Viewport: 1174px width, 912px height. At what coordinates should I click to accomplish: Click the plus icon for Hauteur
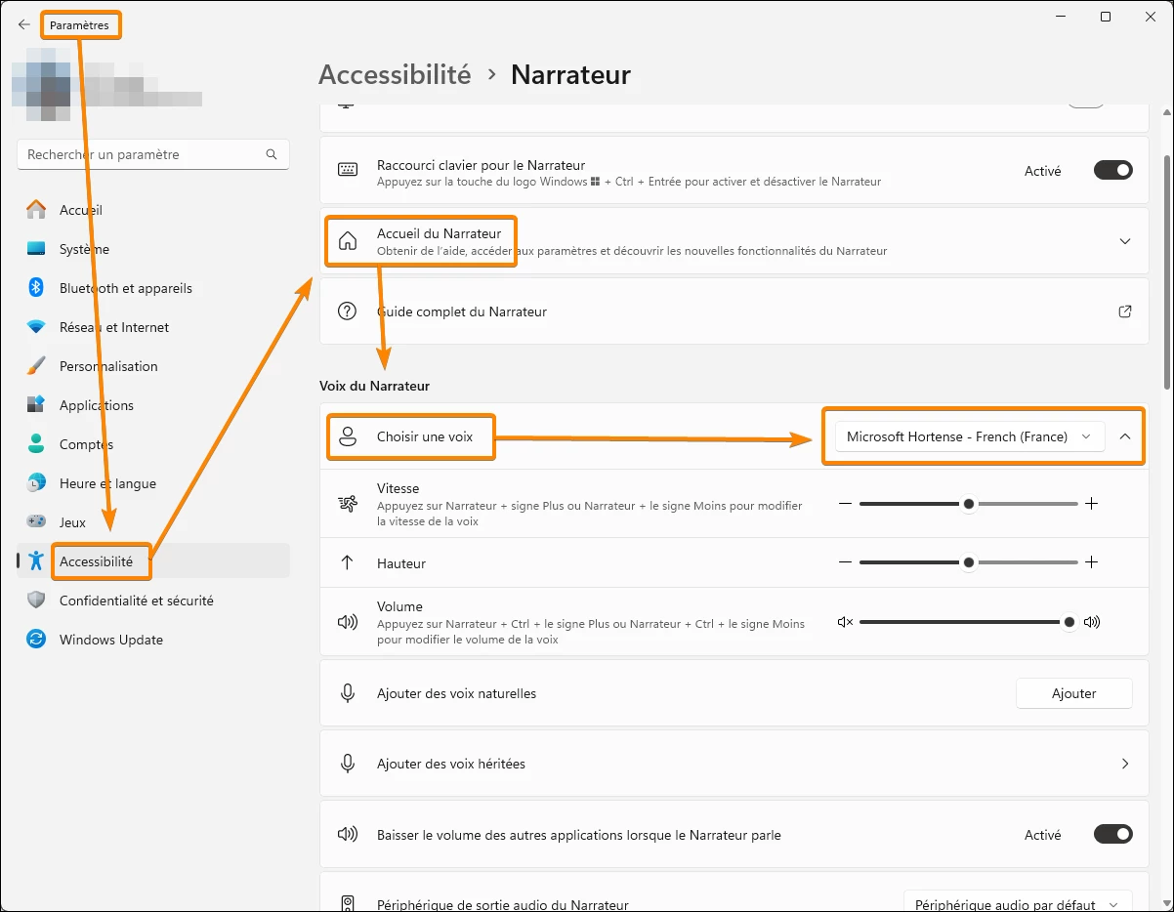[1092, 562]
